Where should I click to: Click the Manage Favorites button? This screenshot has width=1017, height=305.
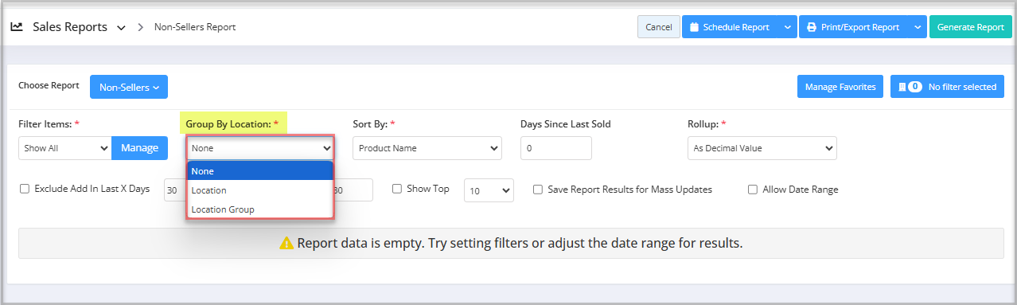840,87
